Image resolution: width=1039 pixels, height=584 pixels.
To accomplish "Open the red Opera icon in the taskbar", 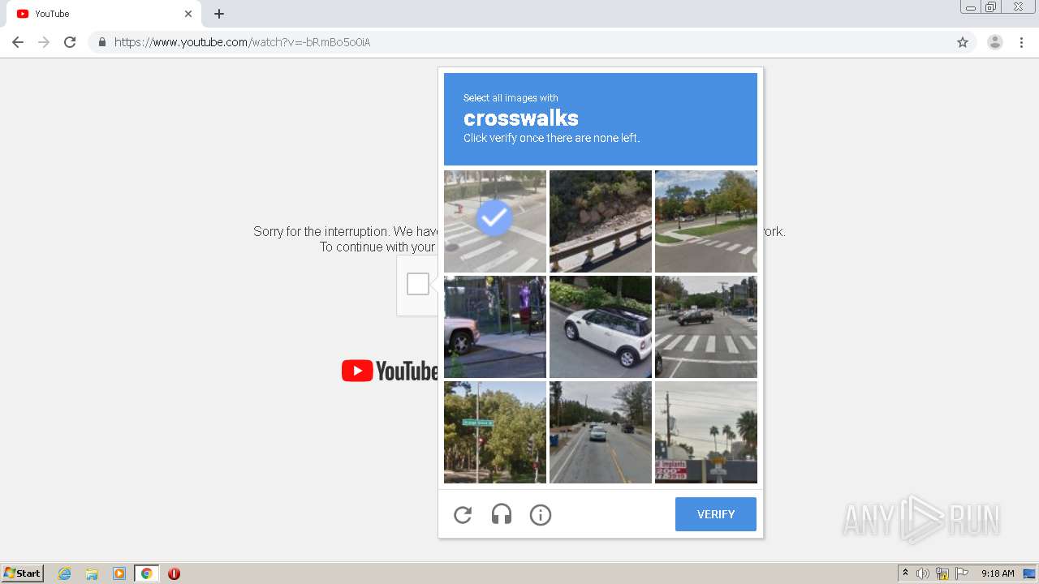I will [x=174, y=573].
